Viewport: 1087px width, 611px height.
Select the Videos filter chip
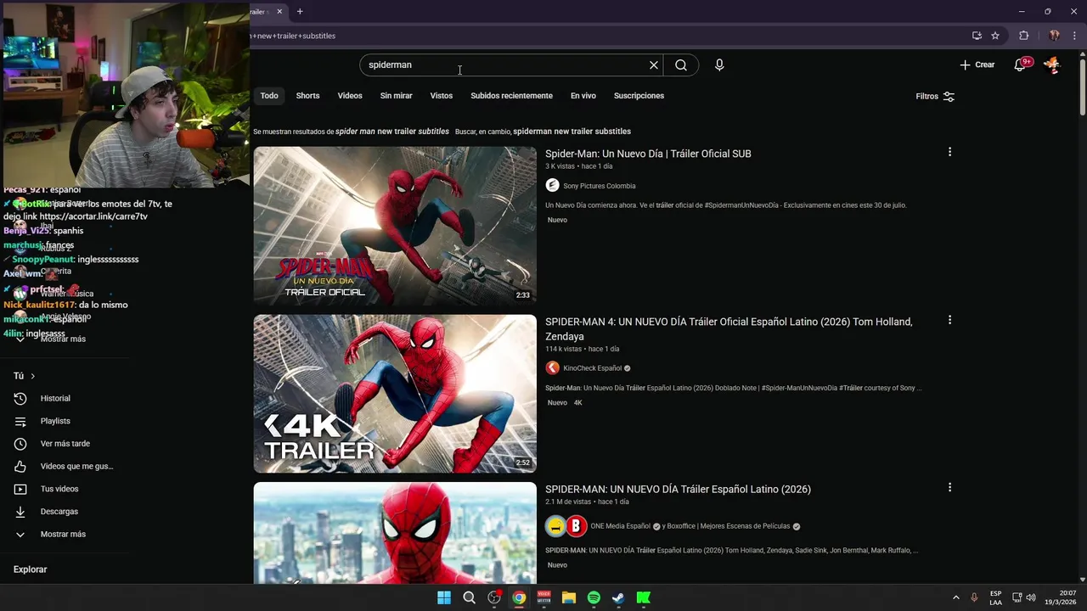(x=350, y=96)
